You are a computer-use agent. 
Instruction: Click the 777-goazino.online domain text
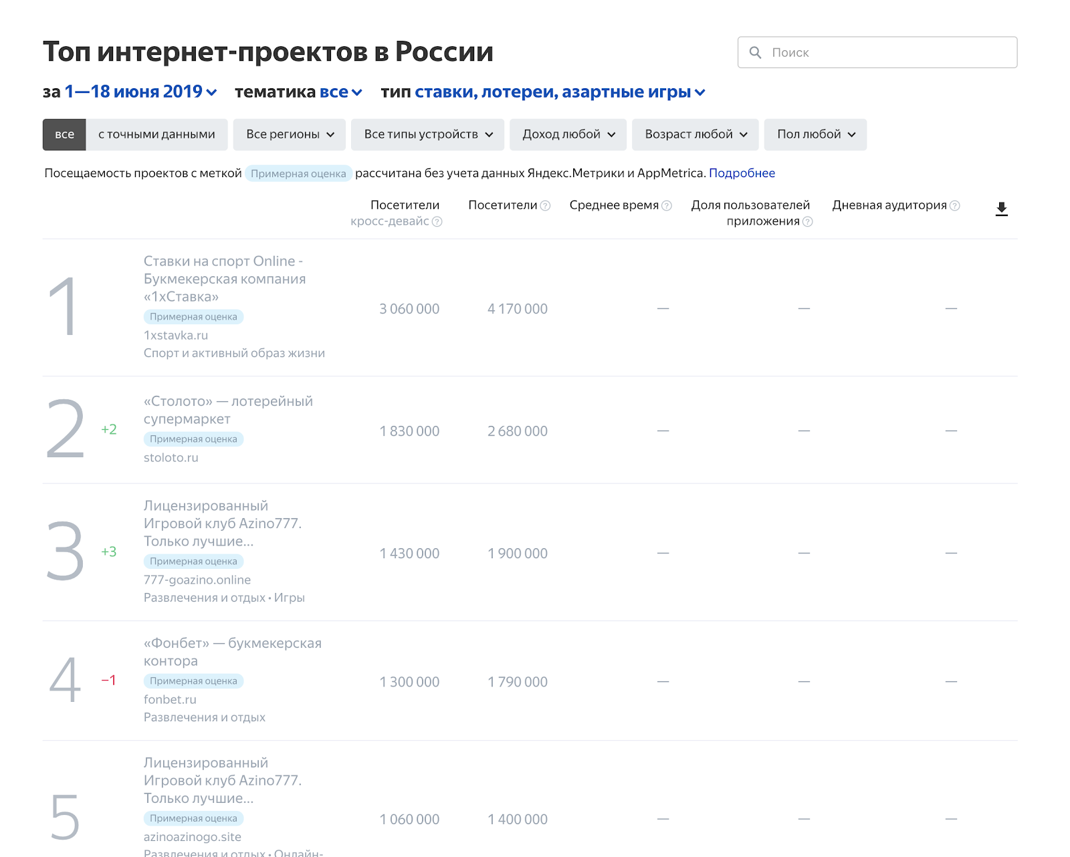coord(197,580)
